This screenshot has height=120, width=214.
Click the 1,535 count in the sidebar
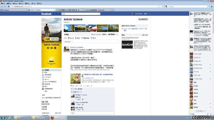44,107
